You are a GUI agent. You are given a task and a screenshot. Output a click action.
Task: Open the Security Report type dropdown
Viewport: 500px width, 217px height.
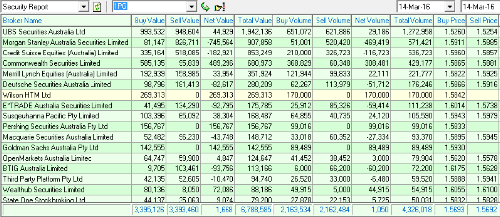click(84, 7)
